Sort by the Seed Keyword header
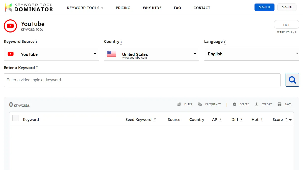This screenshot has height=170, width=303. (x=138, y=120)
